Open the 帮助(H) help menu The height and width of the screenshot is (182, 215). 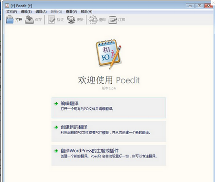(86, 11)
